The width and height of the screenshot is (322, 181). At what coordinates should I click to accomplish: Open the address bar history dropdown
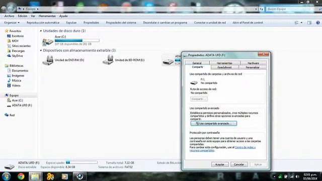pyautogui.click(x=256, y=9)
